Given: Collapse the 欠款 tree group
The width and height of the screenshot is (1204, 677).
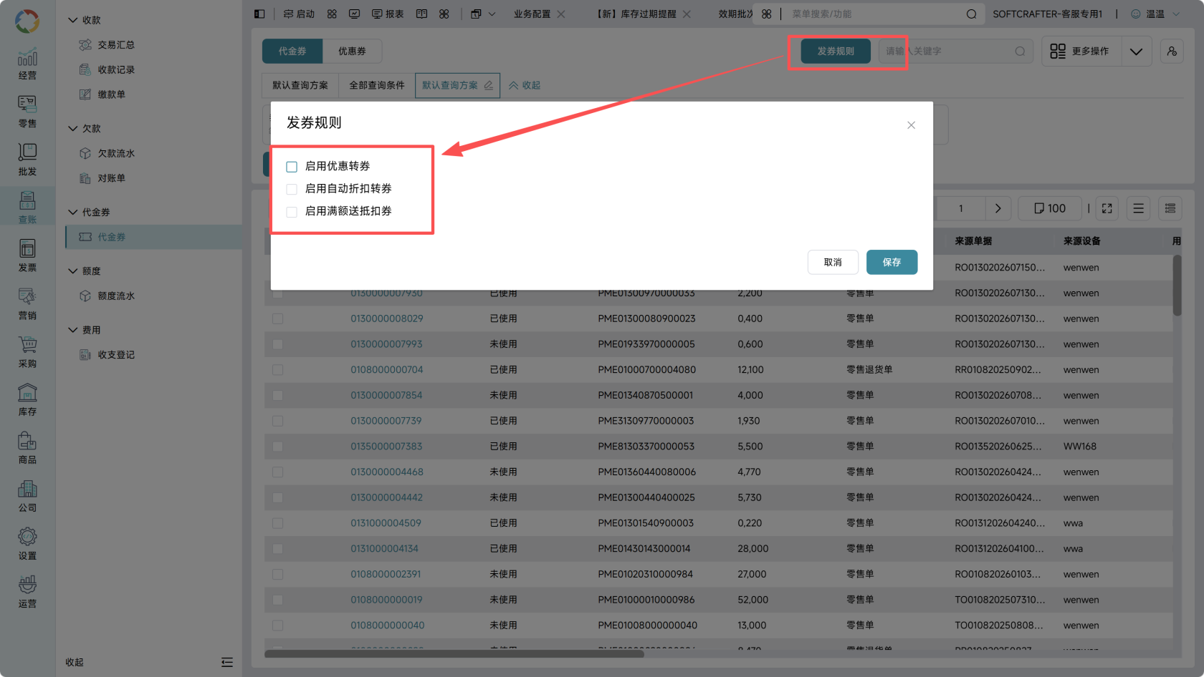Looking at the screenshot, I should click(72, 128).
